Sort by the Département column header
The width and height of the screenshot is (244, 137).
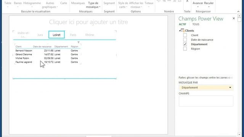pyautogui.click(x=61, y=46)
